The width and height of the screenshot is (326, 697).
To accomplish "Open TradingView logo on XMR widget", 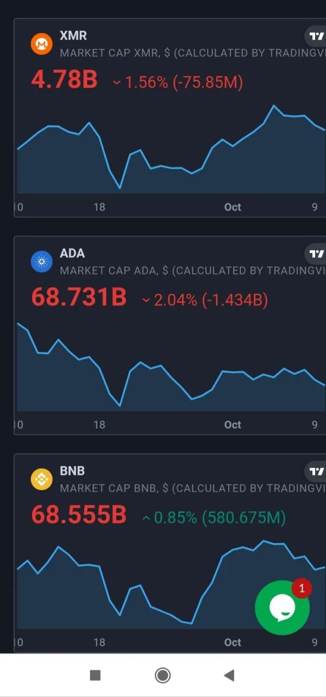I will point(316,36).
